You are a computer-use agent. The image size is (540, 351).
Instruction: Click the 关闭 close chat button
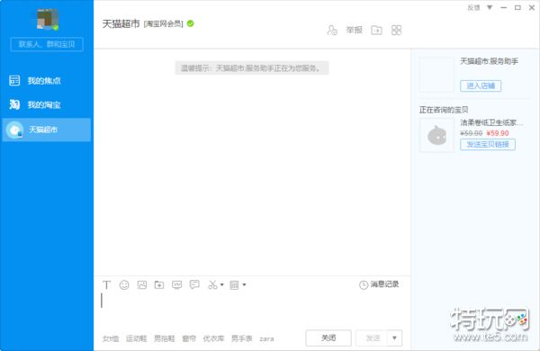328,337
